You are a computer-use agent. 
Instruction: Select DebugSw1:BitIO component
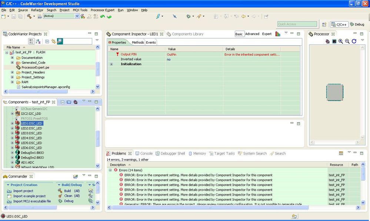[x=32, y=153]
